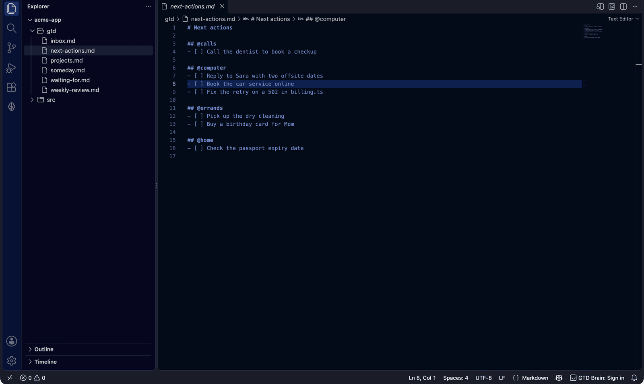Open Explorer panel's more actions ellipsis
This screenshot has height=384, width=644.
(149, 6)
